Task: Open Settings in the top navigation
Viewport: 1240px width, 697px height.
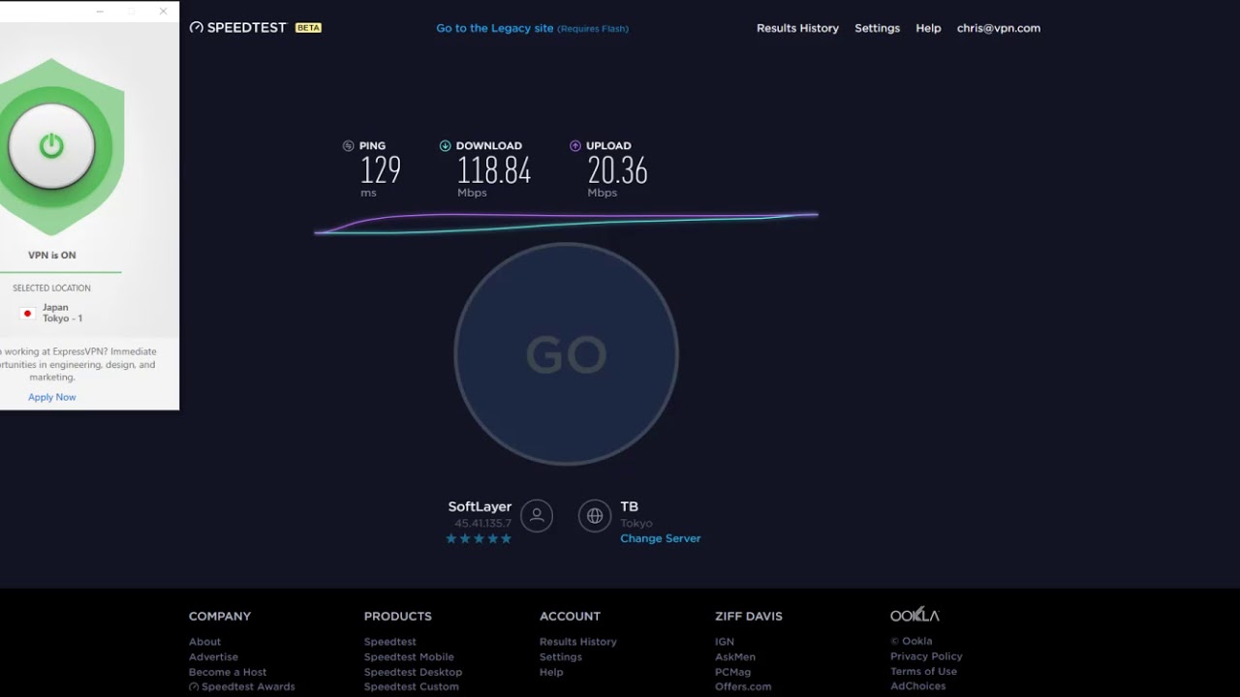Action: point(877,28)
